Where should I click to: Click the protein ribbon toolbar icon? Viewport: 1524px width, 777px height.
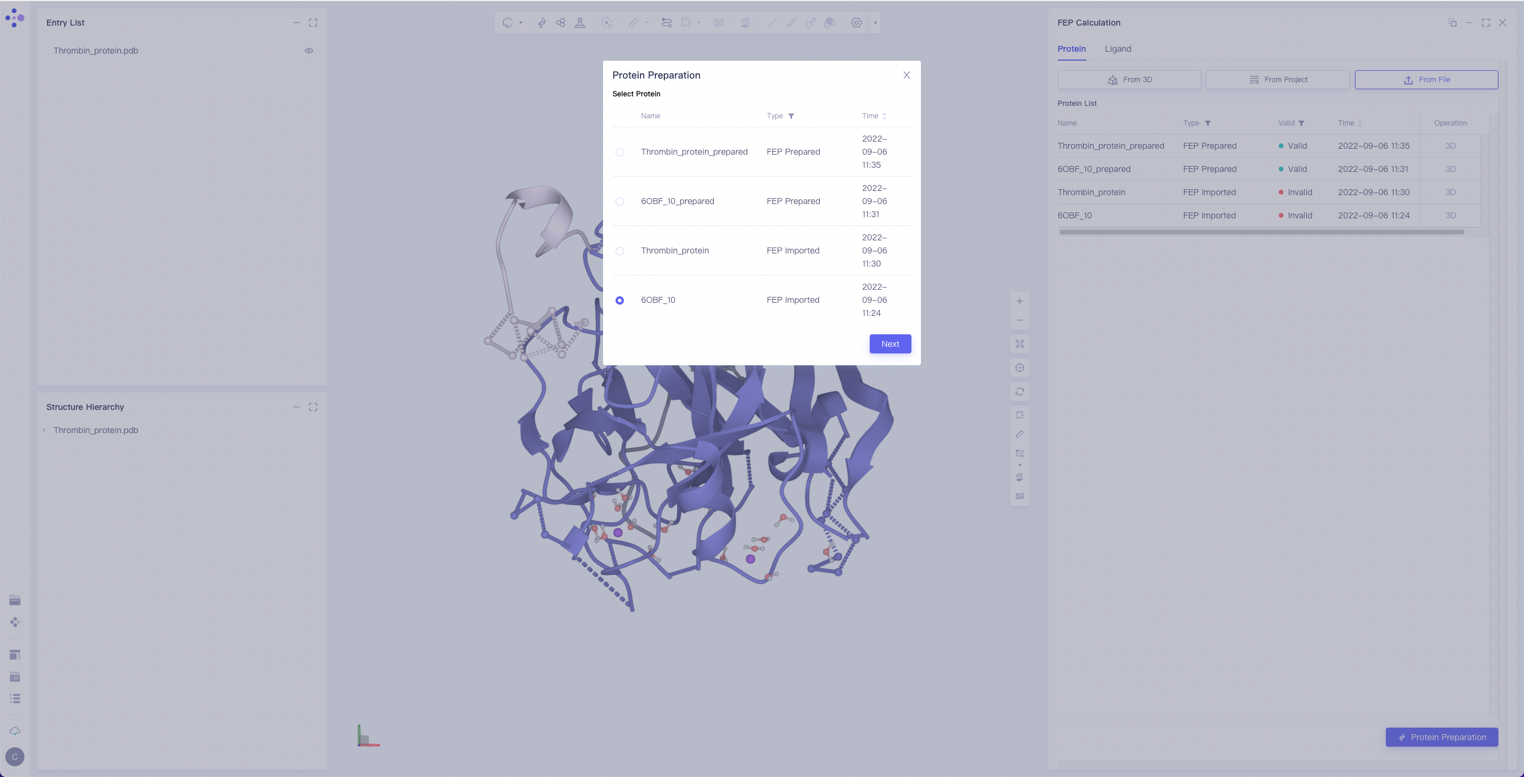(x=542, y=23)
